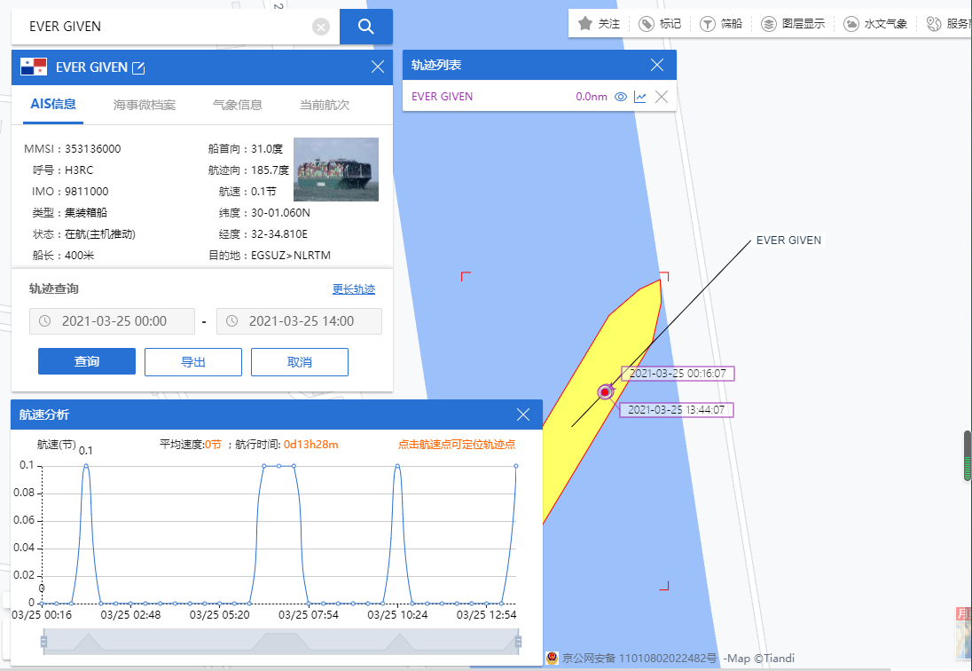Click the 取消 button
The height and width of the screenshot is (671, 972).
[x=300, y=361]
